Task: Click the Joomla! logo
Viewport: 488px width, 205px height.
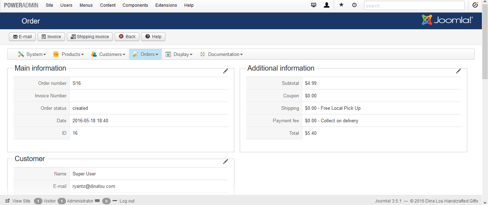Action: click(x=447, y=20)
